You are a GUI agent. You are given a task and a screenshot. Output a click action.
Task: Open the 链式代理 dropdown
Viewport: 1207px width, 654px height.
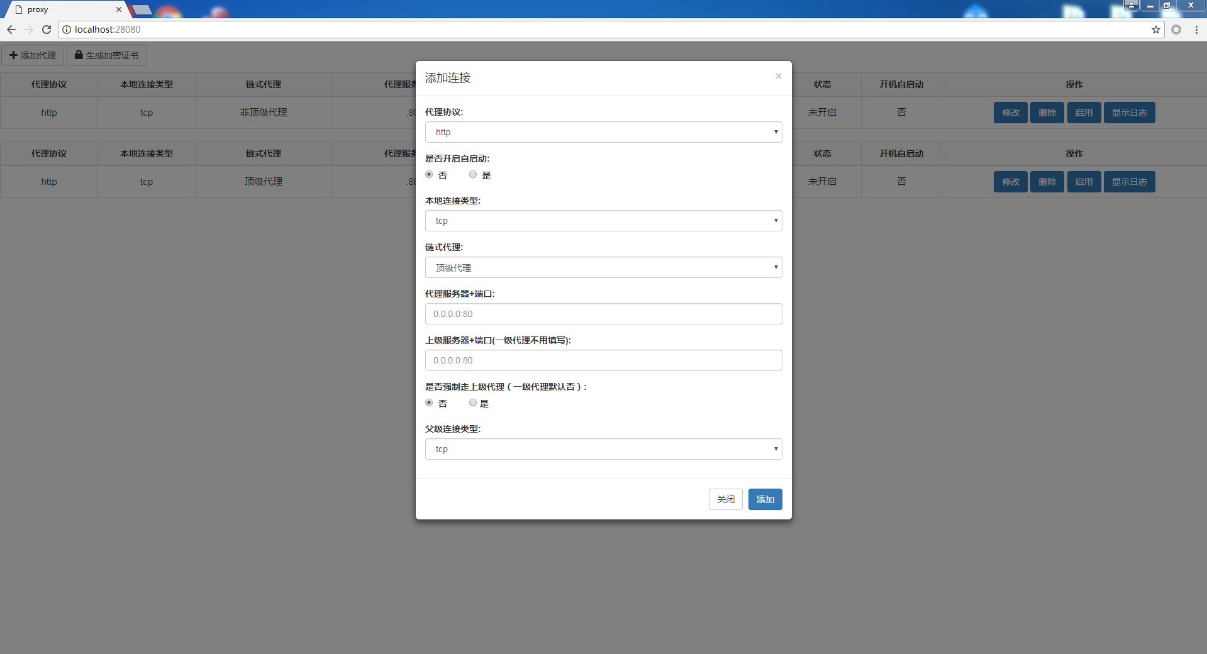point(603,267)
